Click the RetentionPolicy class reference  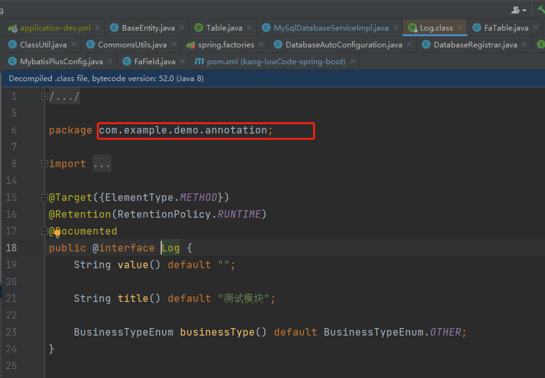pos(164,214)
